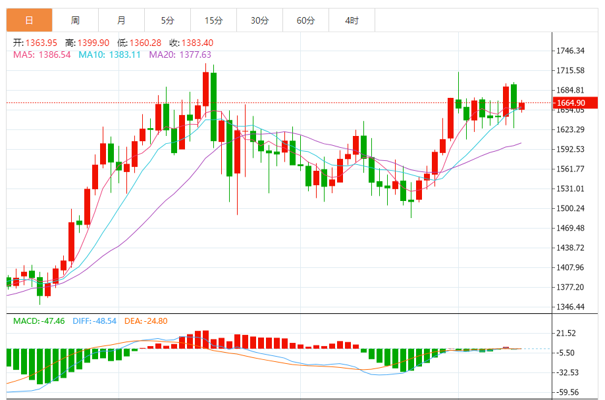Select the 15分 interval tab
The image size is (605, 400).
[x=213, y=20]
